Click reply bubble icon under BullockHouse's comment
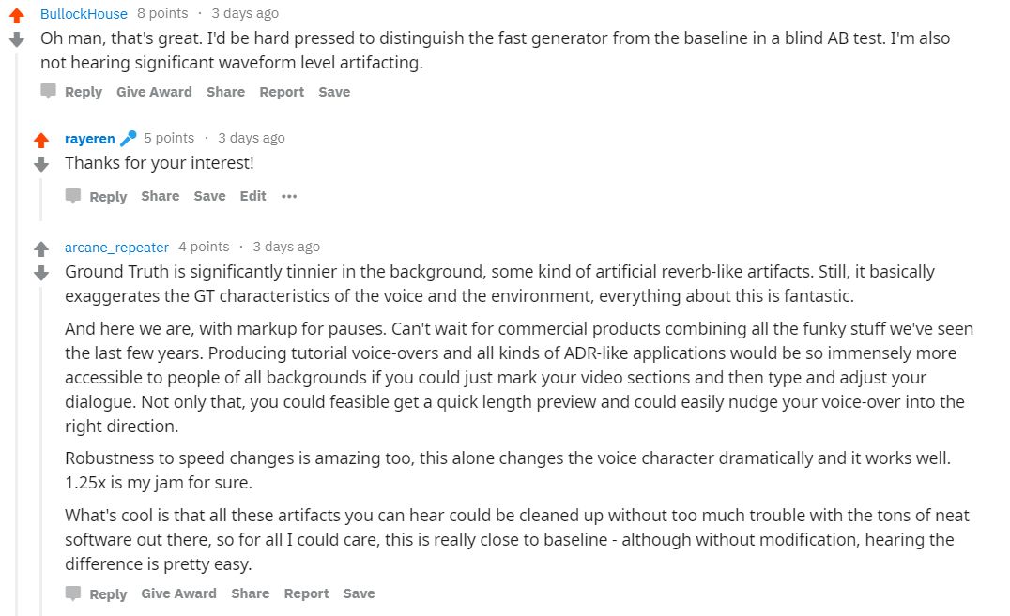Viewport: 1010px width, 616px height. (x=49, y=92)
